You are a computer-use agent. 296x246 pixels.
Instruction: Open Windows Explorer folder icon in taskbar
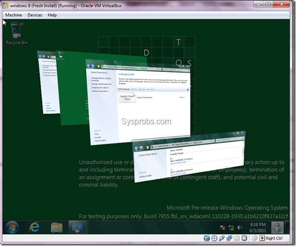(57, 227)
